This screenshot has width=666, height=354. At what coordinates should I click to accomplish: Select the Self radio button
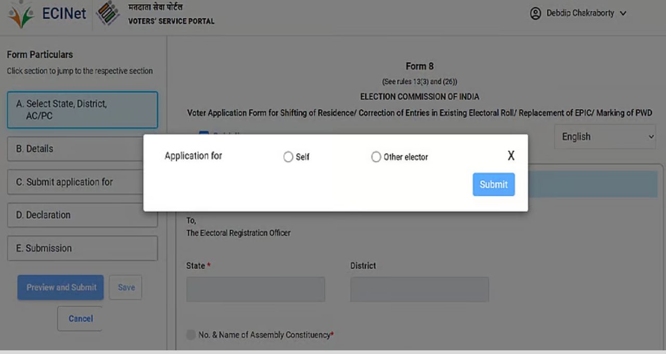[288, 157]
